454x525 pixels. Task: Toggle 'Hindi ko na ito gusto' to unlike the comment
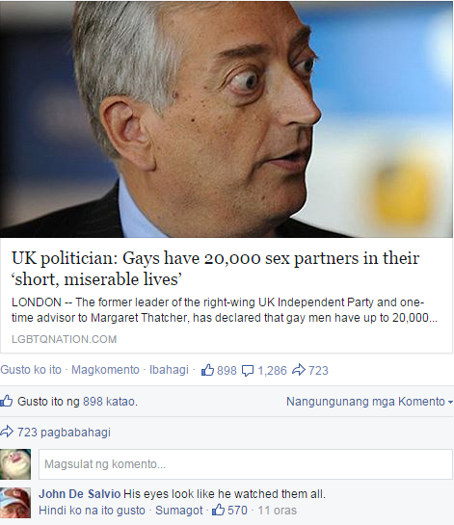click(x=92, y=511)
